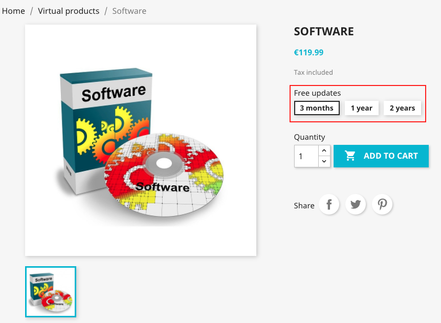
Task: Increase quantity with up arrow
Action: click(324, 150)
